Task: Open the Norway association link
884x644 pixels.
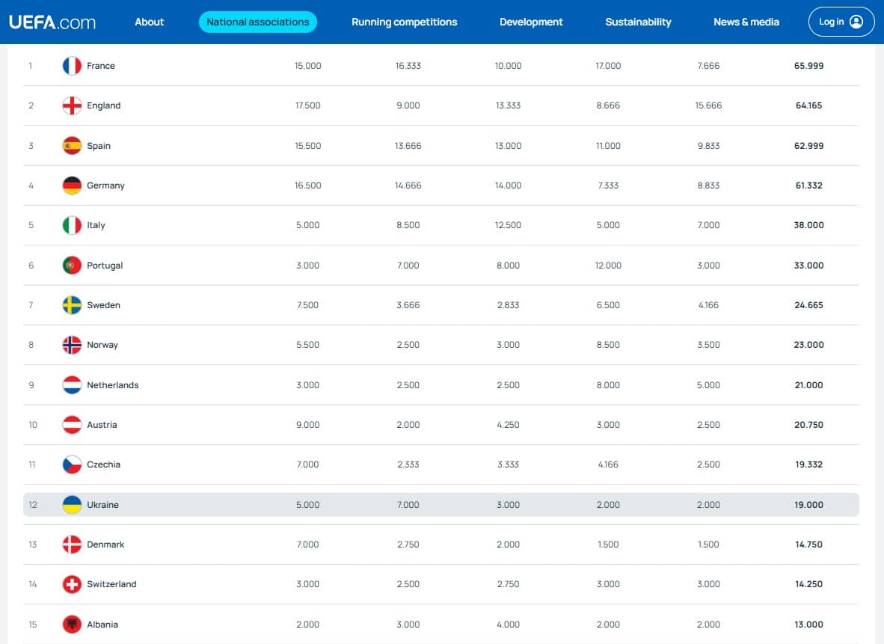Action: tap(102, 345)
